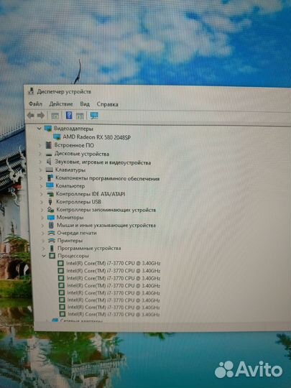
Task: Collapse the Видеоадаптеры category
Action: [39, 129]
